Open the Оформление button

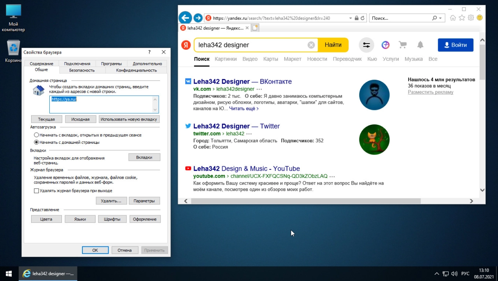coord(145,219)
